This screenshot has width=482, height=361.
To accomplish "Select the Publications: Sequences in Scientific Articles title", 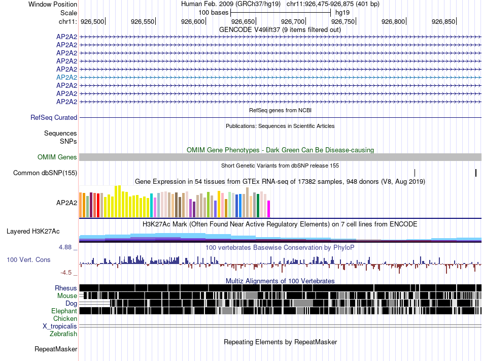I will point(280,126).
